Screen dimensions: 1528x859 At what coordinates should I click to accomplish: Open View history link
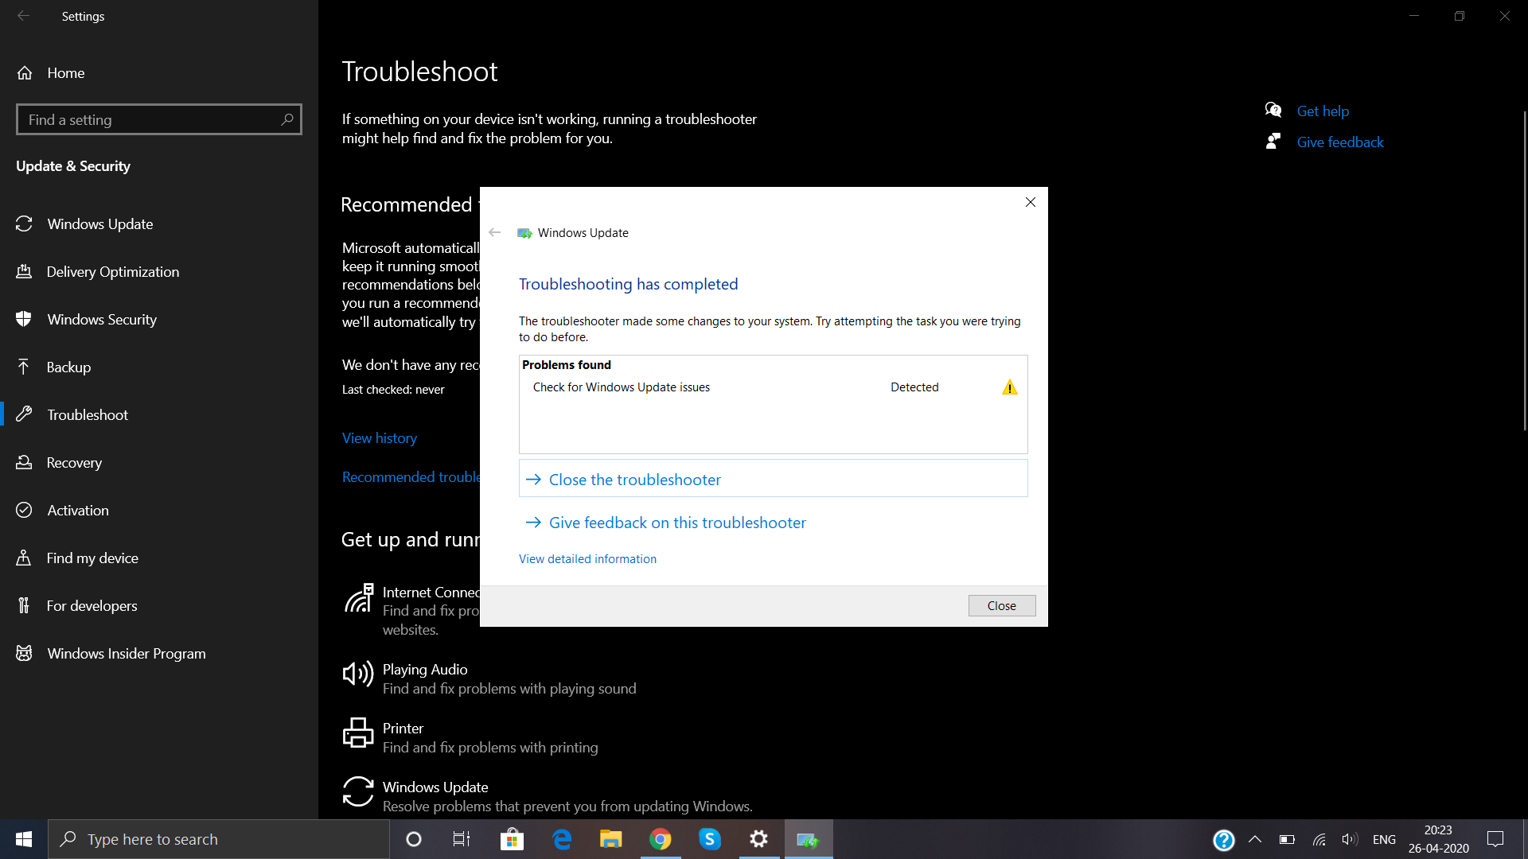pyautogui.click(x=380, y=438)
